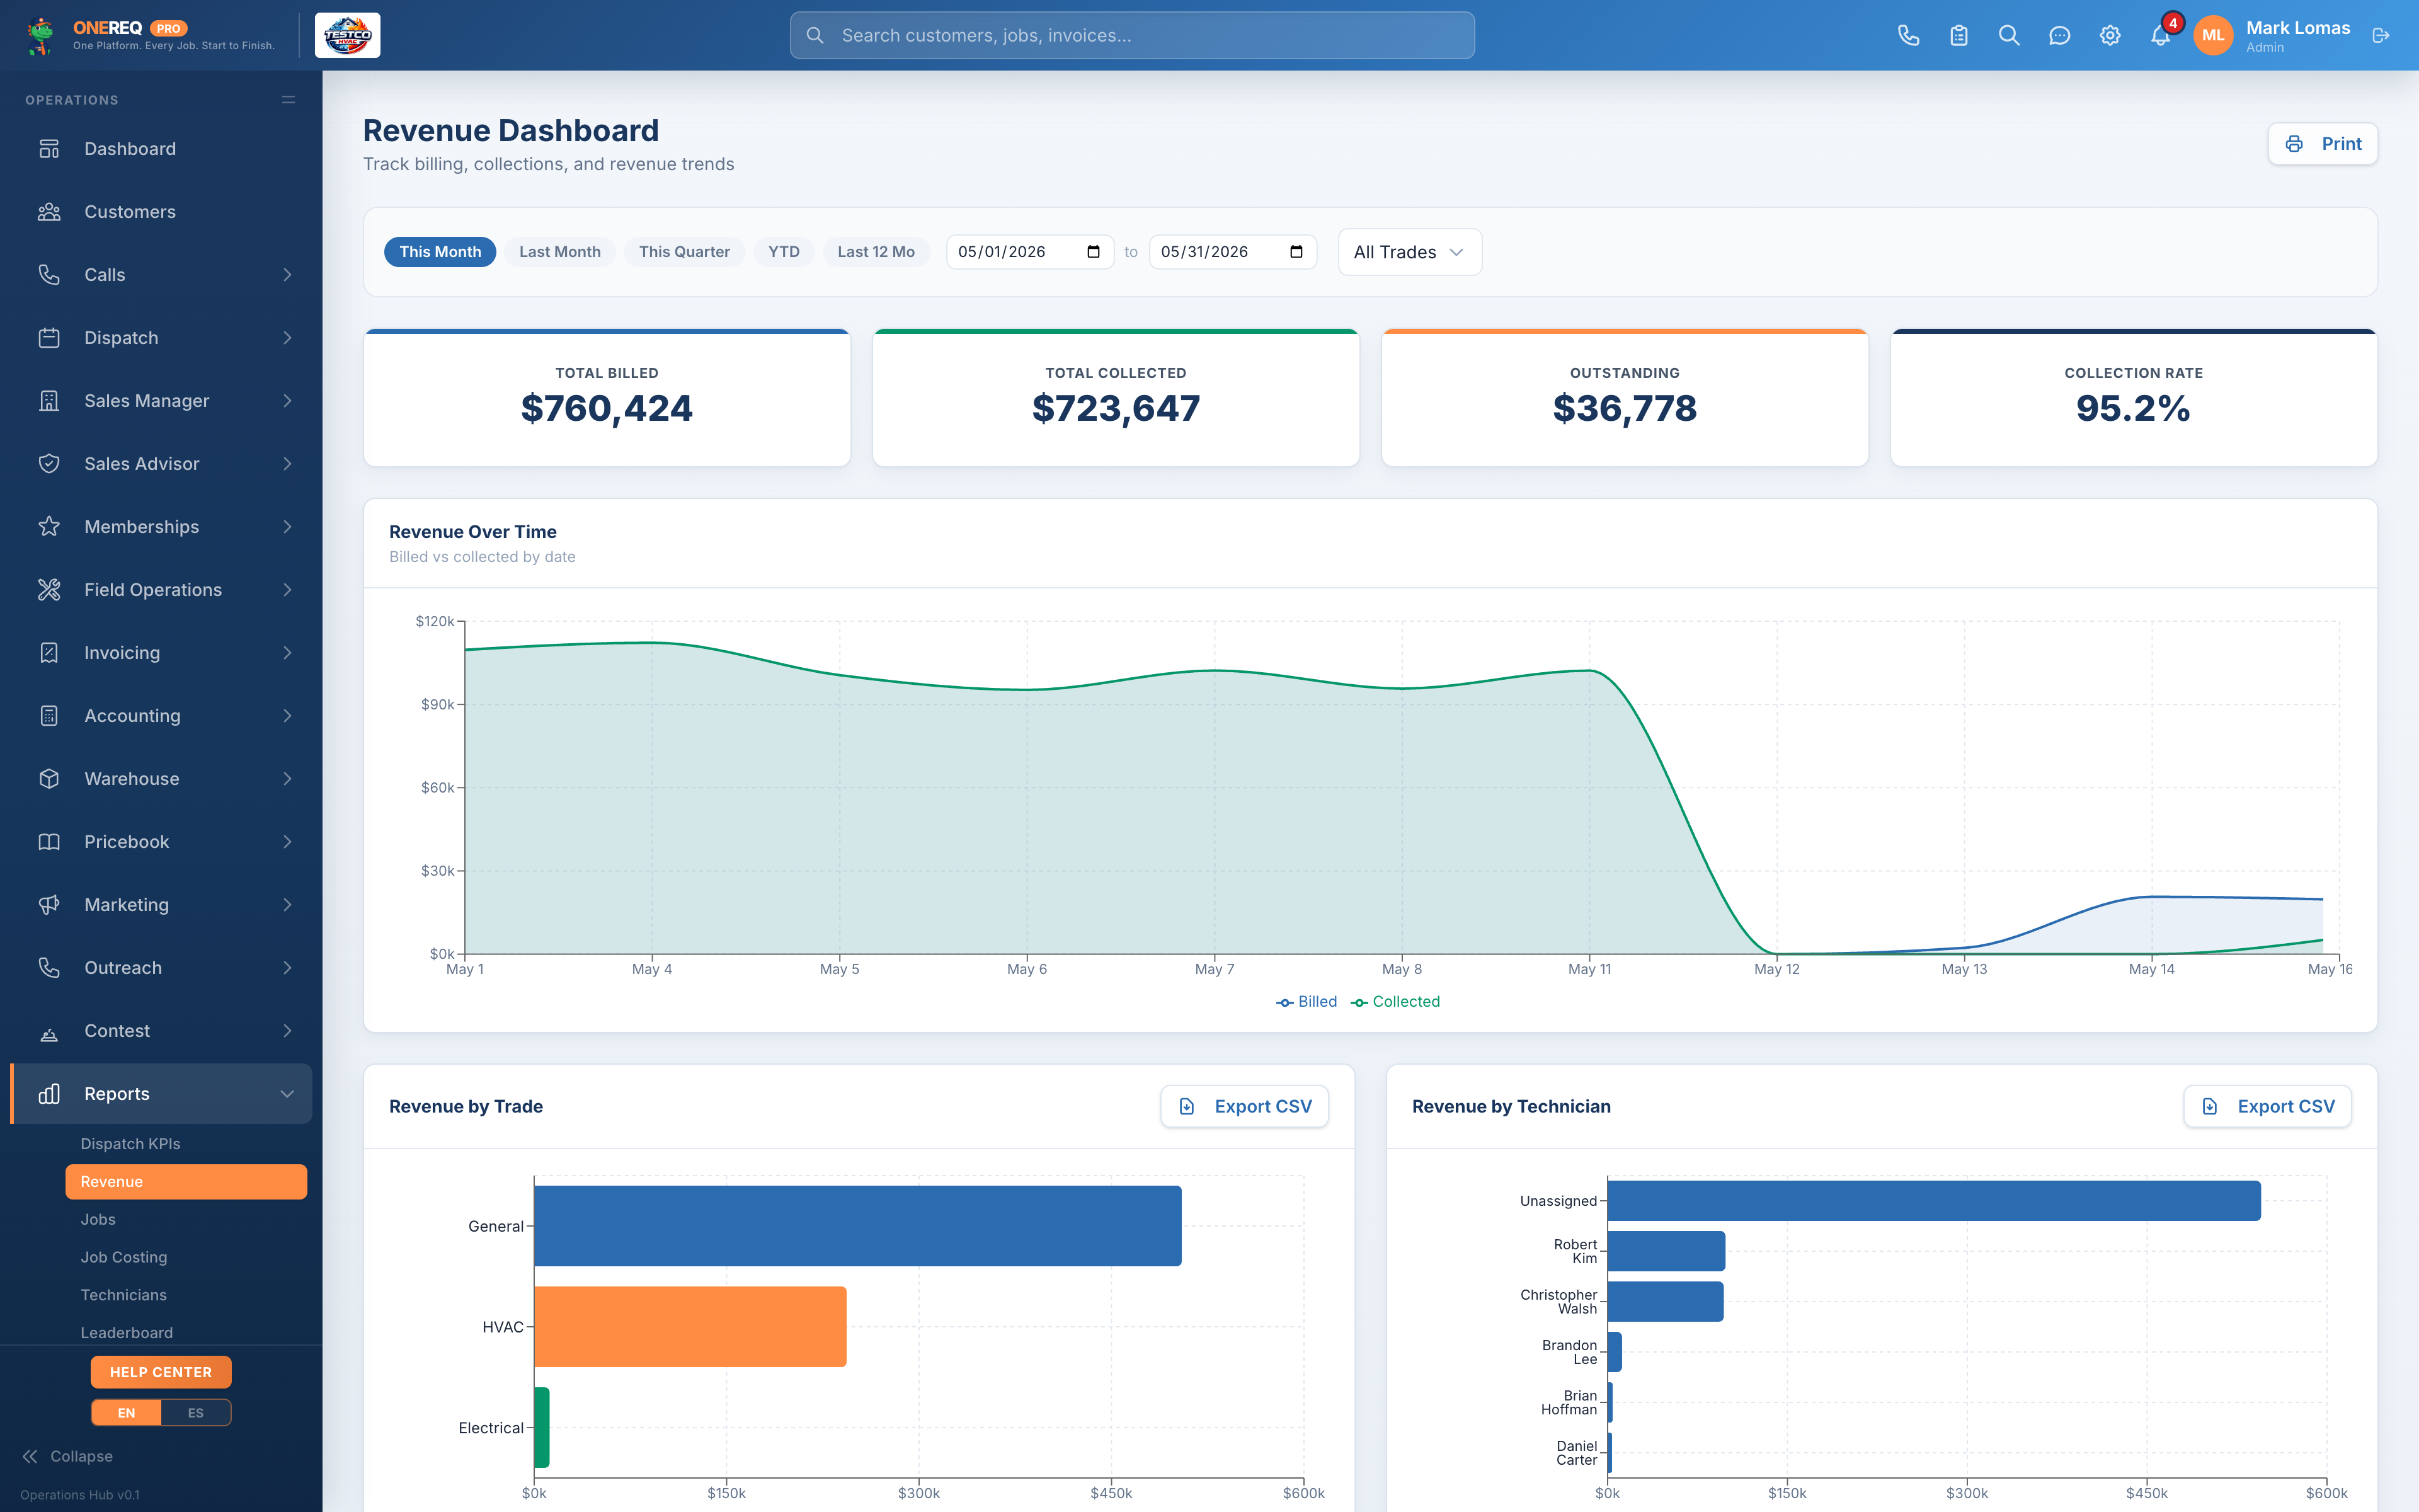Select the This Month range pill
Viewport: 2419px width, 1512px height.
click(440, 252)
